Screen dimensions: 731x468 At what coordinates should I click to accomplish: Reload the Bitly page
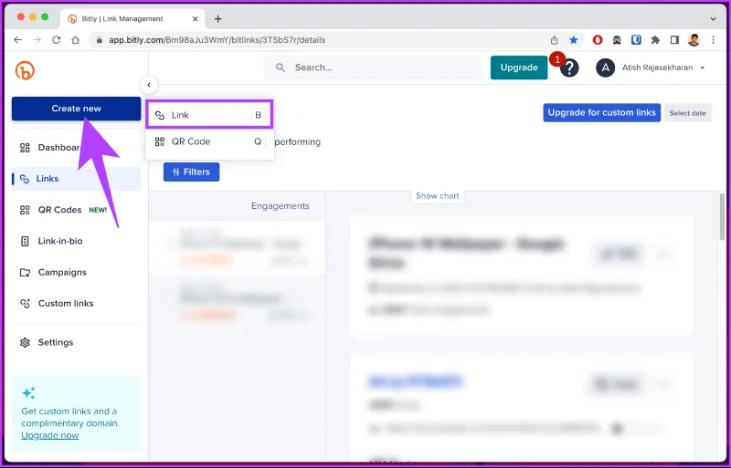(x=57, y=40)
